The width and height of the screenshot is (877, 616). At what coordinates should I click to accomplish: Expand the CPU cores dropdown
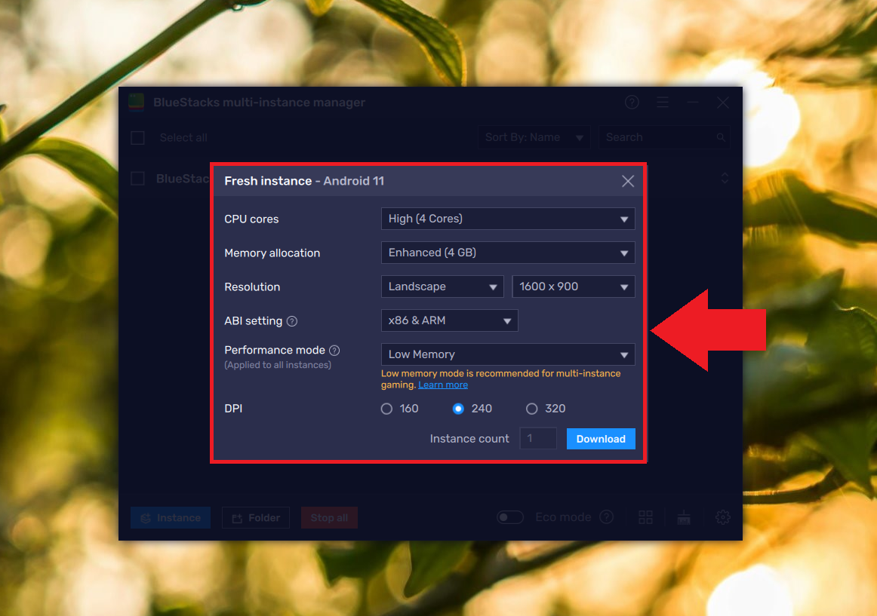[507, 219]
